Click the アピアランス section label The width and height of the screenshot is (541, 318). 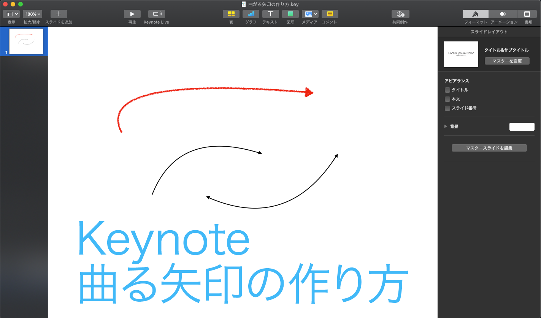pos(457,81)
